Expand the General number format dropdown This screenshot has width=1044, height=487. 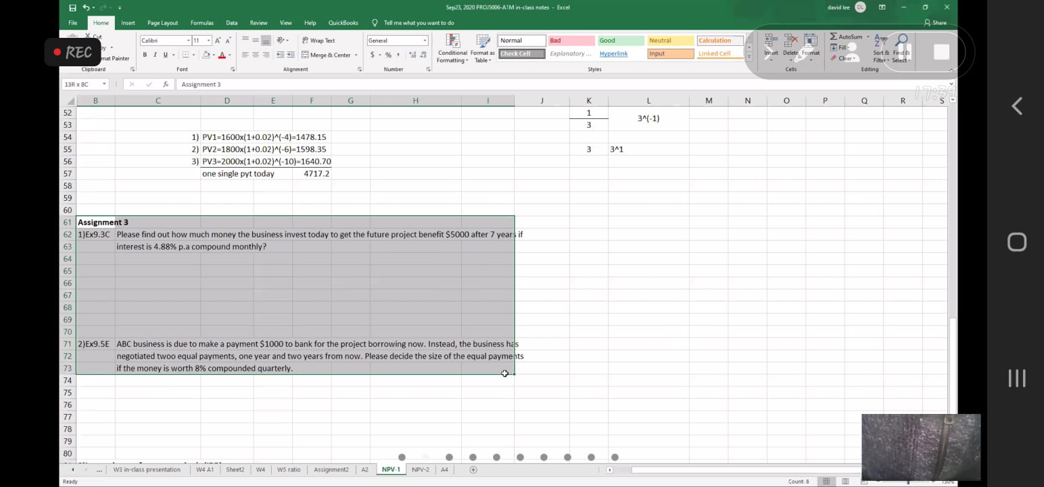(x=425, y=41)
